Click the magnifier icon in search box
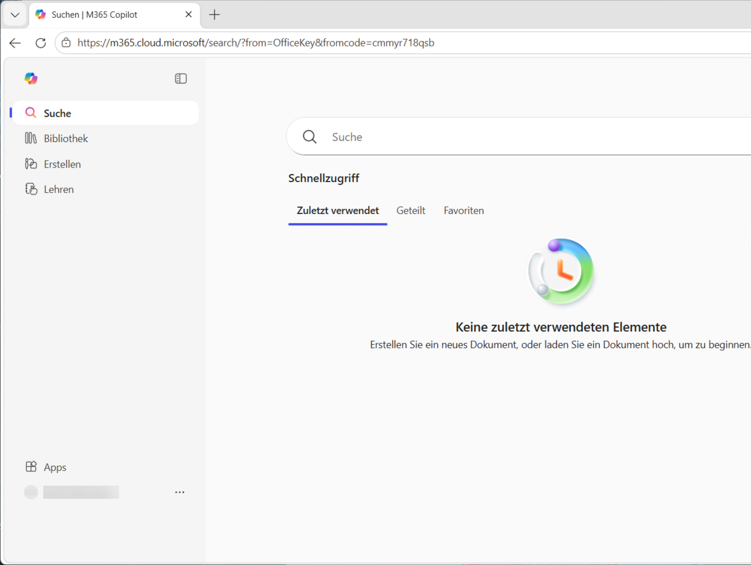751x565 pixels. click(310, 137)
